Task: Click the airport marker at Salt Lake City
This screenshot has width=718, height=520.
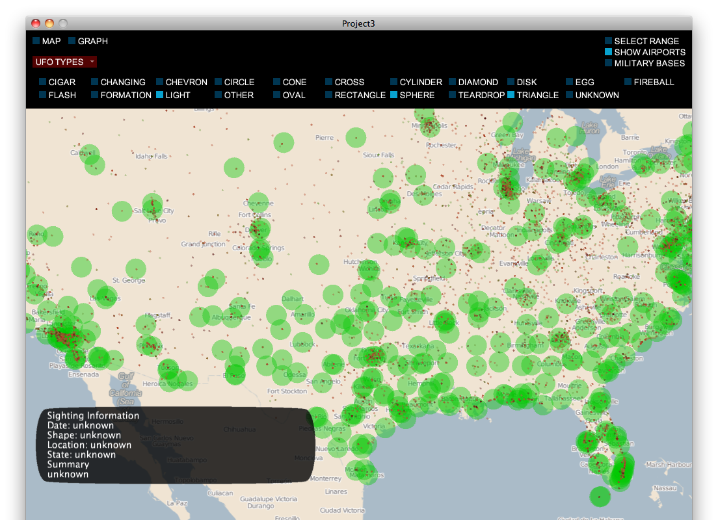Action: click(x=152, y=203)
